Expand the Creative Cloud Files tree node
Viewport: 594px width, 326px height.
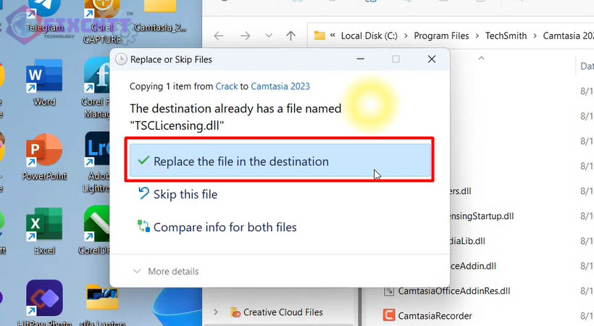point(215,312)
